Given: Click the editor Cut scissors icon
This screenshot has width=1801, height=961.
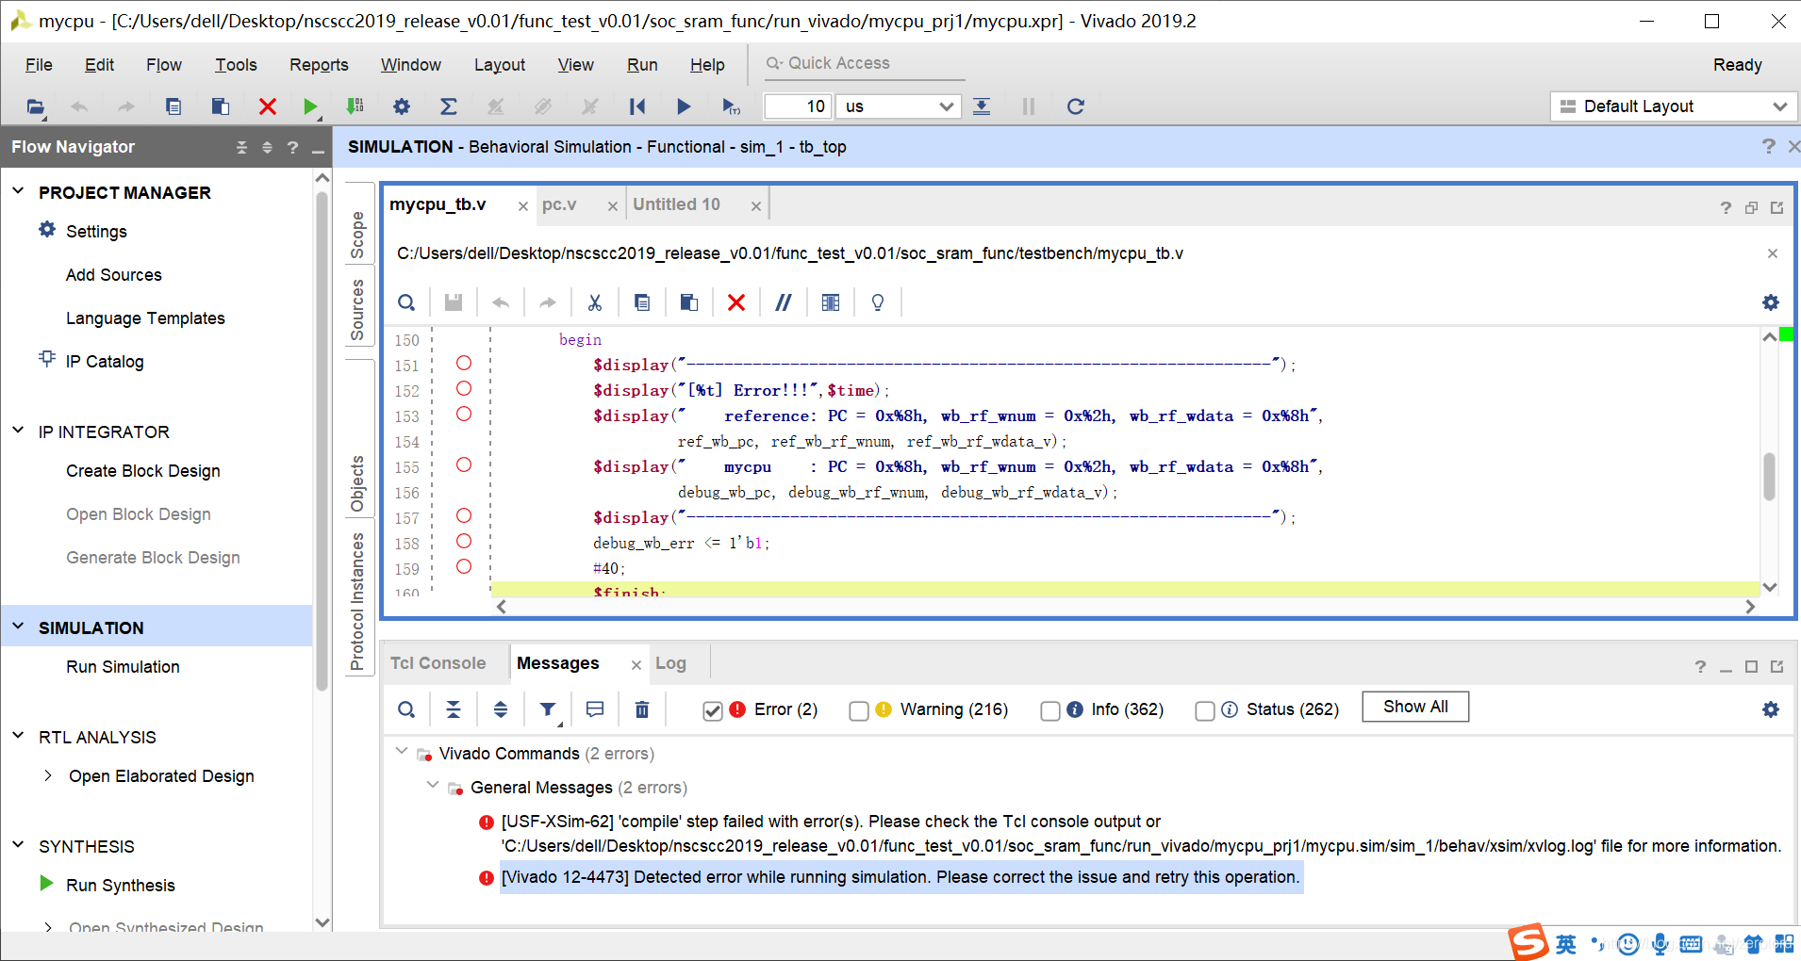Looking at the screenshot, I should [x=595, y=302].
